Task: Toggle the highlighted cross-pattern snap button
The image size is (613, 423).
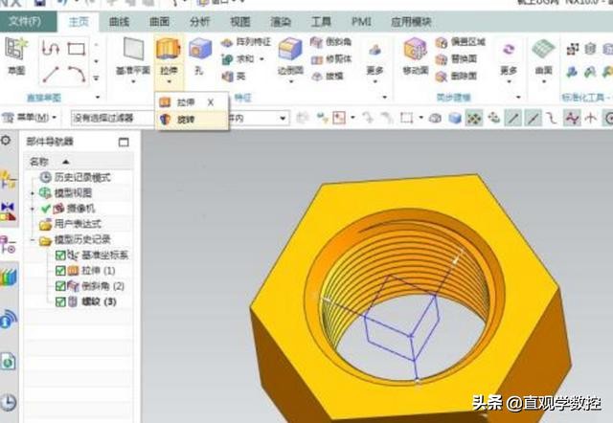Action: click(x=474, y=118)
